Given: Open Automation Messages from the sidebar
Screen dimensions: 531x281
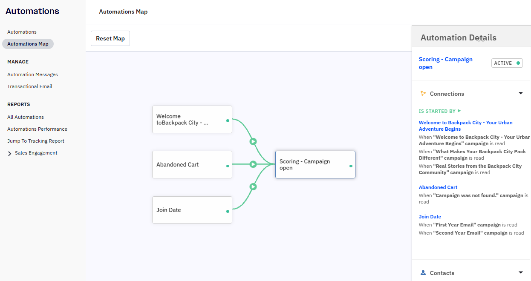Looking at the screenshot, I should pyautogui.click(x=32, y=74).
